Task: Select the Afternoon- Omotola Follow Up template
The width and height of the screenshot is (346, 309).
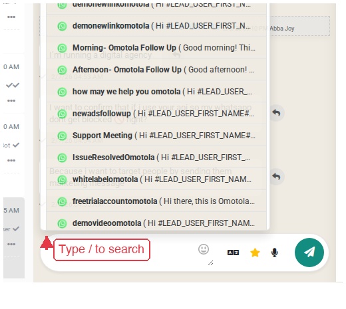Action: pos(156,70)
